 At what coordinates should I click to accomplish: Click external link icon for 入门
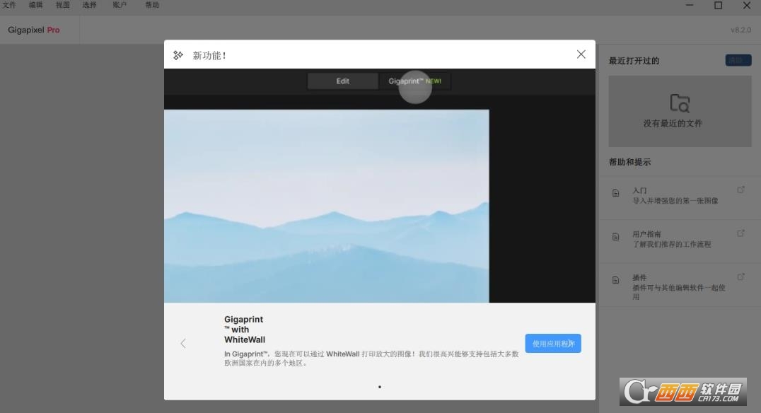[740, 190]
